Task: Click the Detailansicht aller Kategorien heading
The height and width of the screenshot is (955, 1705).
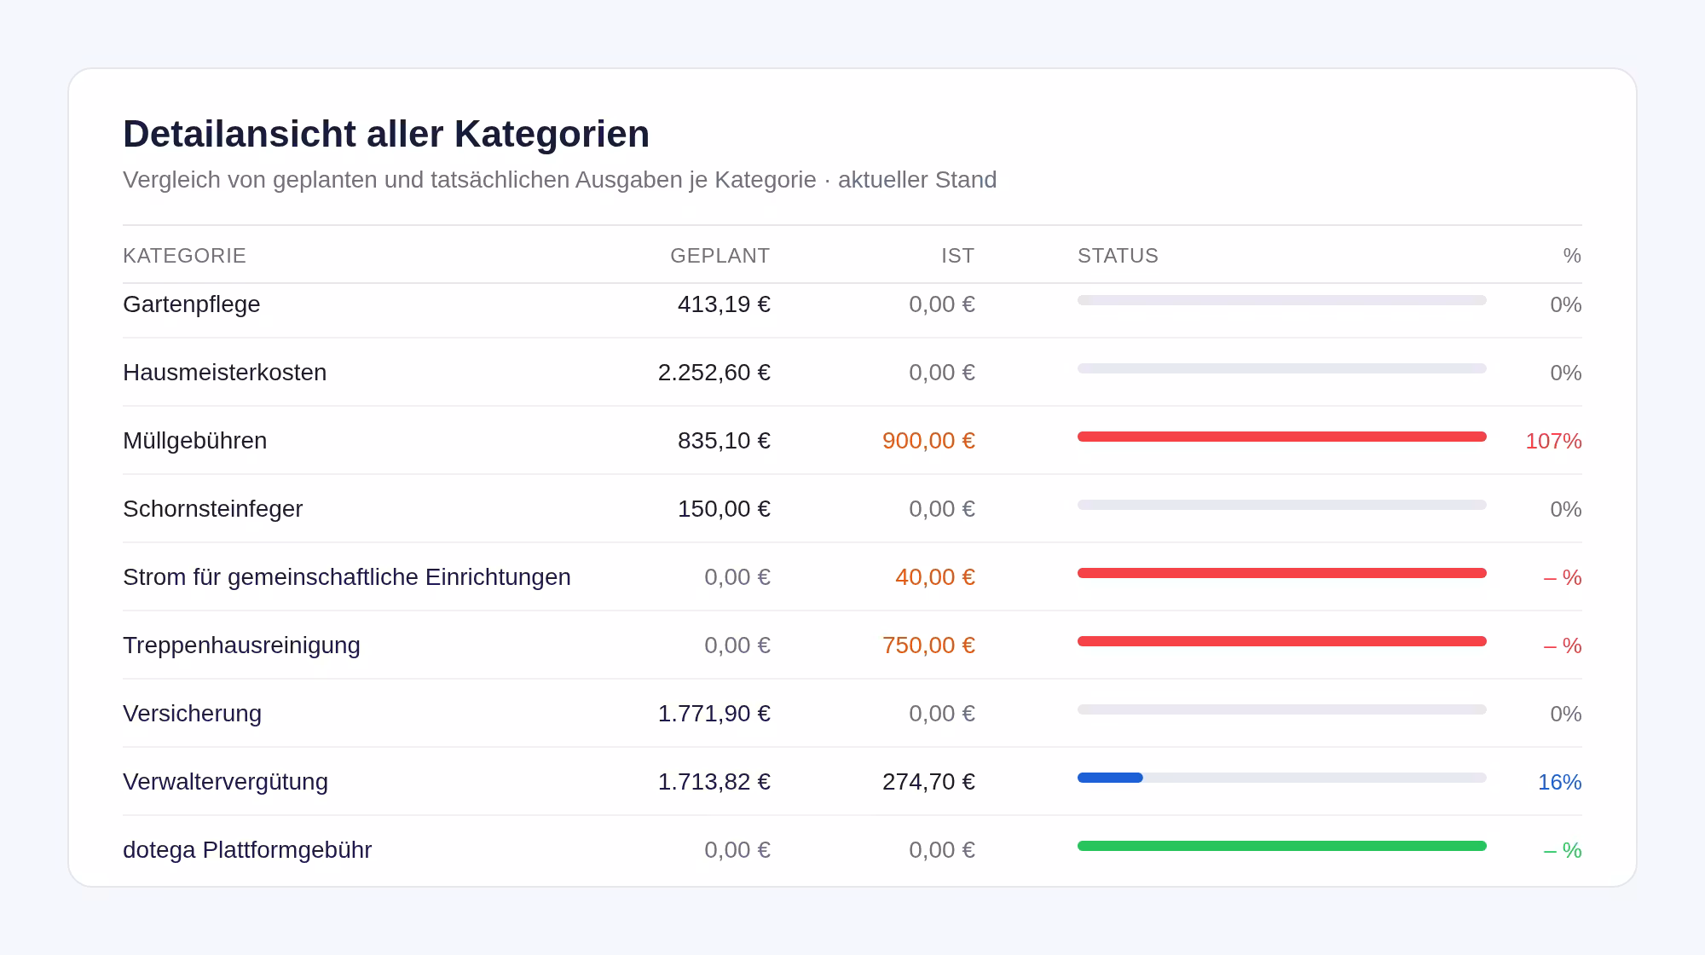Action: 386,134
